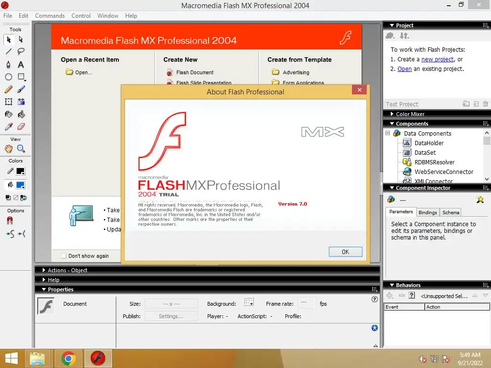
Task: Select the Zoom magnifier tool
Action: click(x=21, y=149)
